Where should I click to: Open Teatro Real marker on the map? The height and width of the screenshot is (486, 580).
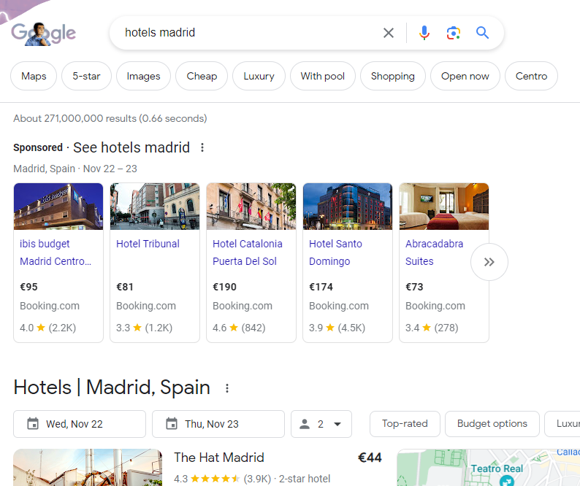506,480
